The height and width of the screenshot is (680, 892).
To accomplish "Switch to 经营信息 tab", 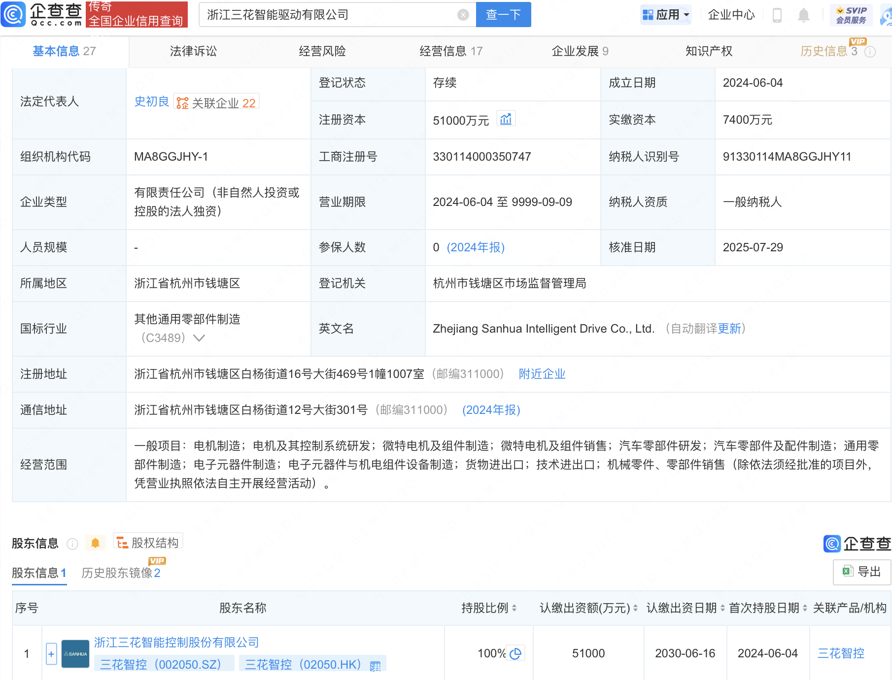I will tap(451, 51).
